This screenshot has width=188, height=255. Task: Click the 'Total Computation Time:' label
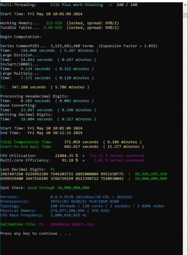tap(26, 142)
